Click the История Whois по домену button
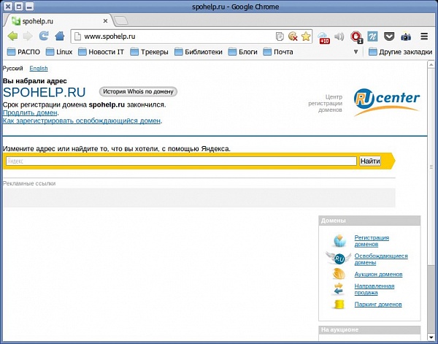This screenshot has width=438, height=344. [138, 91]
